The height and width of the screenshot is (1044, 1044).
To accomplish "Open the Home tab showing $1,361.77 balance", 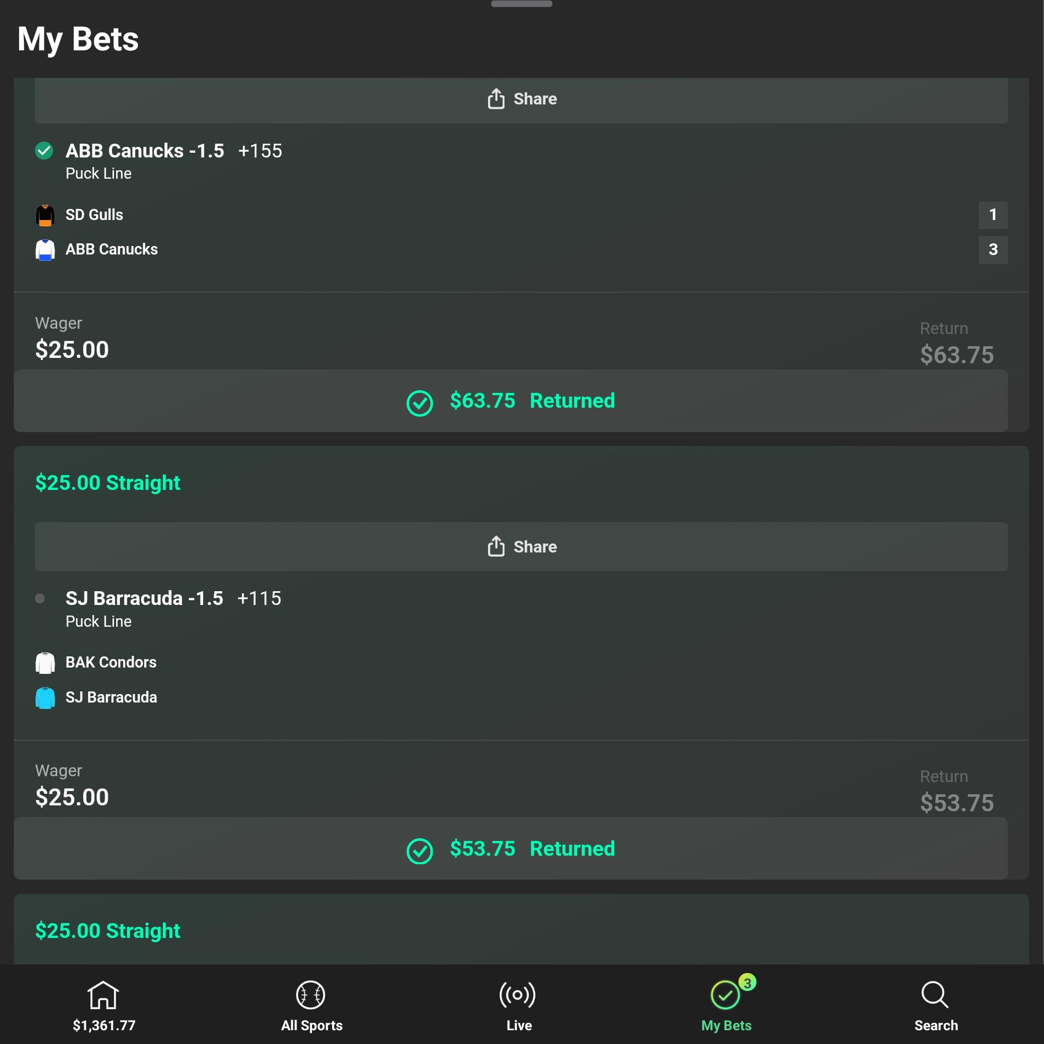I will [x=103, y=1006].
